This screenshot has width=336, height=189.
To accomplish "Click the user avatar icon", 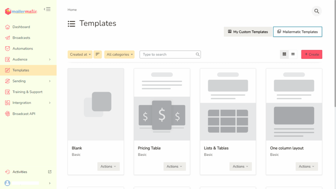I will coord(7,183).
